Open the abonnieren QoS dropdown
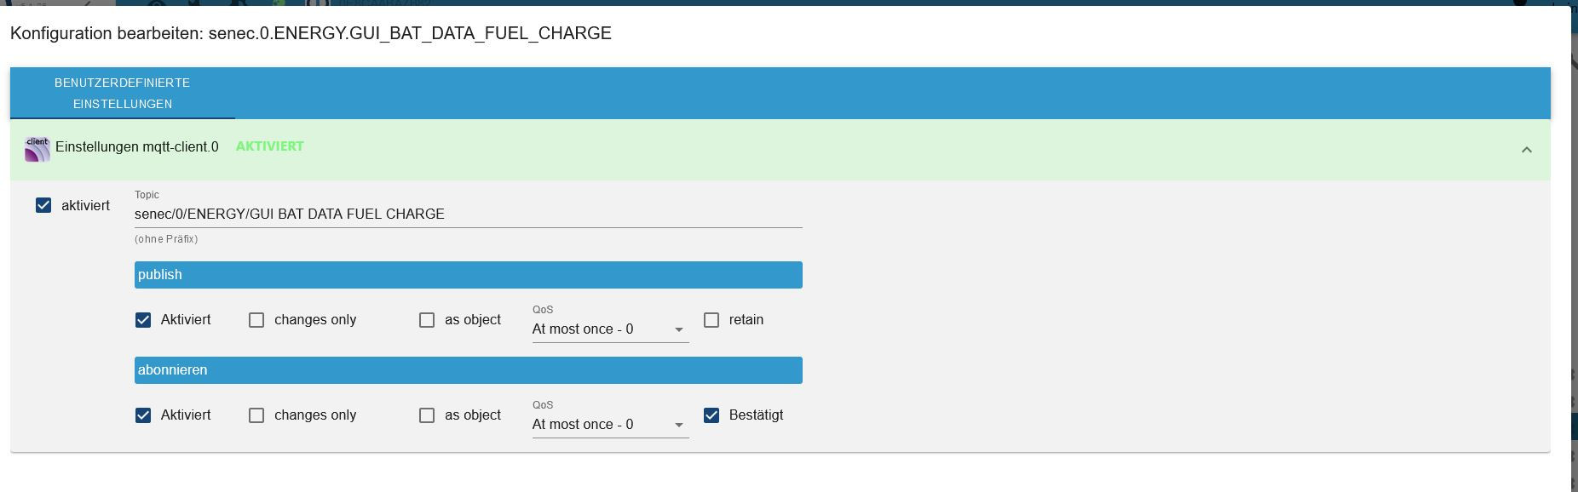 click(x=609, y=425)
